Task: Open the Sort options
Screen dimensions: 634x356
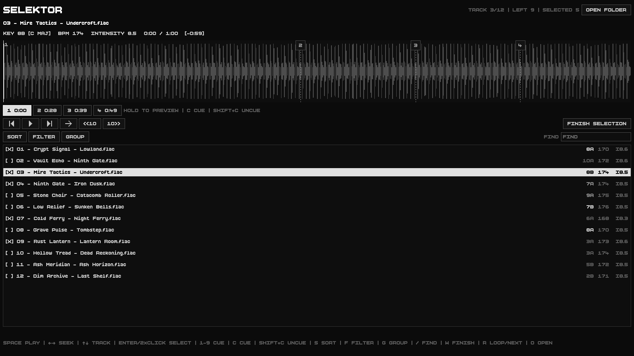Action: (x=14, y=137)
